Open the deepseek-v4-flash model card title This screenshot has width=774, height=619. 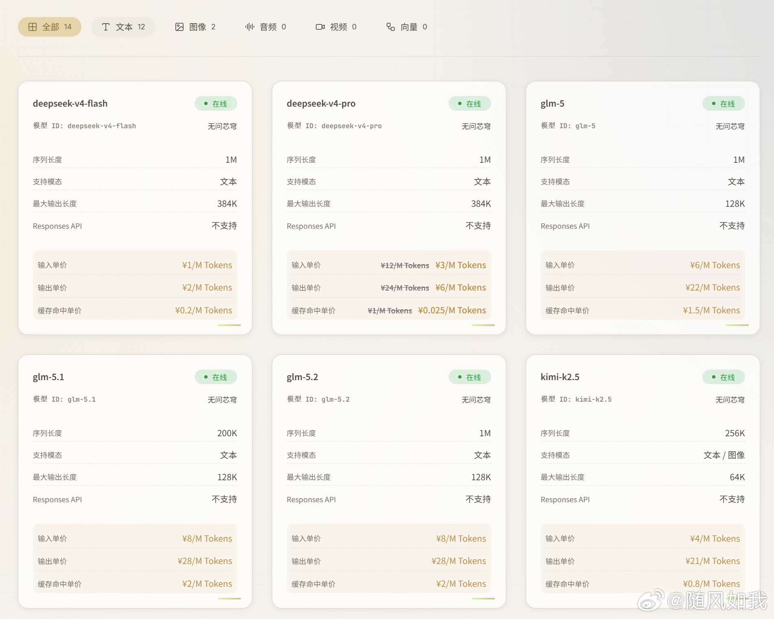click(x=70, y=103)
